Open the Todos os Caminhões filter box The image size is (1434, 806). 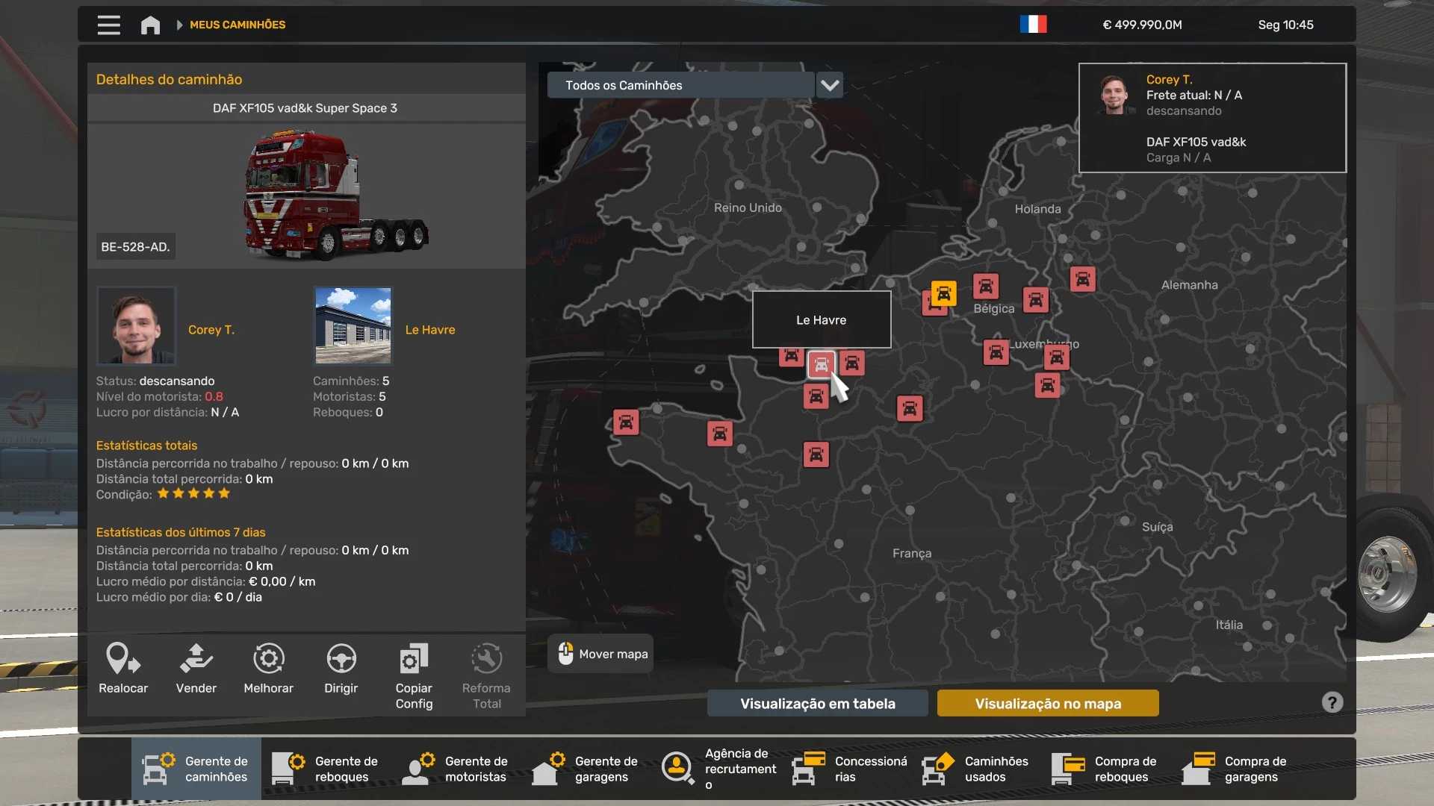pos(680,85)
